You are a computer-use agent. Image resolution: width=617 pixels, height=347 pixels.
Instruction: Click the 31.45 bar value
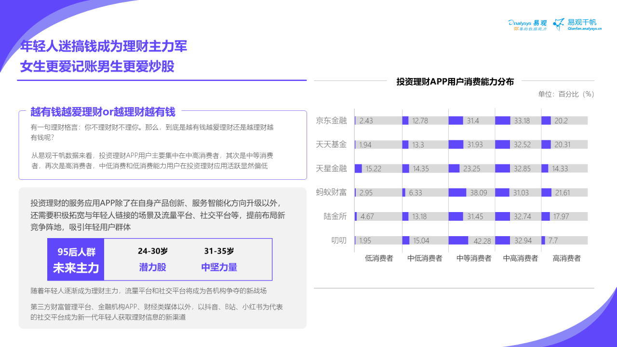(475, 216)
